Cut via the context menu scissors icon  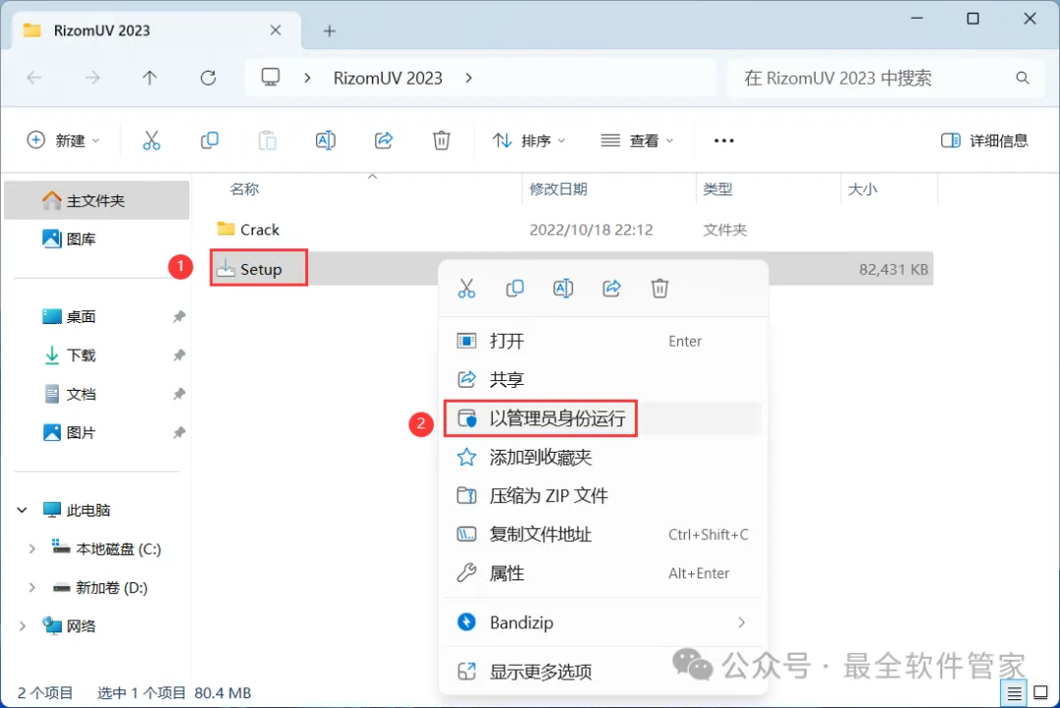click(466, 288)
